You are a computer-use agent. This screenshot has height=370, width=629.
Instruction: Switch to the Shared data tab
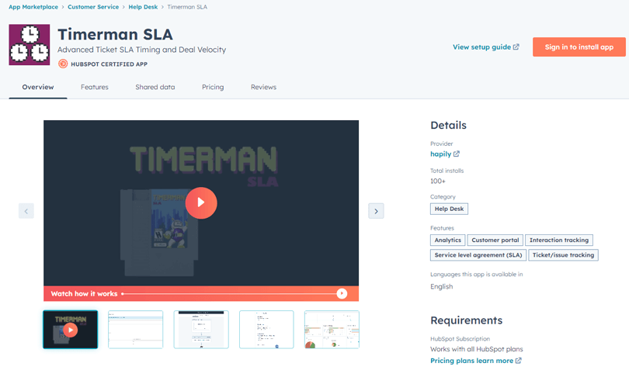click(155, 87)
